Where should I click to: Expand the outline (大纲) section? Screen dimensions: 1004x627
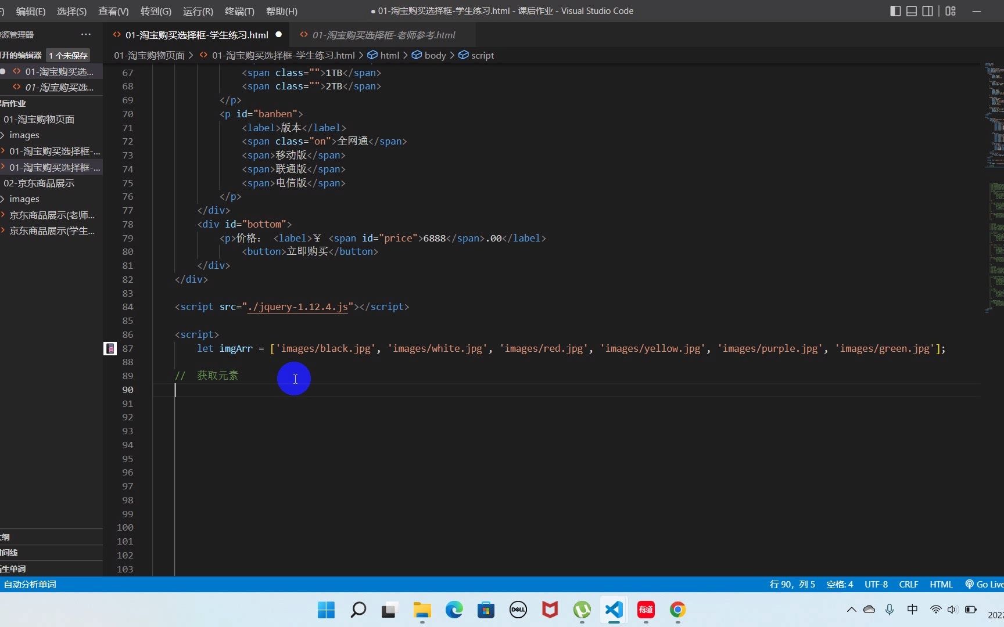tap(51, 537)
